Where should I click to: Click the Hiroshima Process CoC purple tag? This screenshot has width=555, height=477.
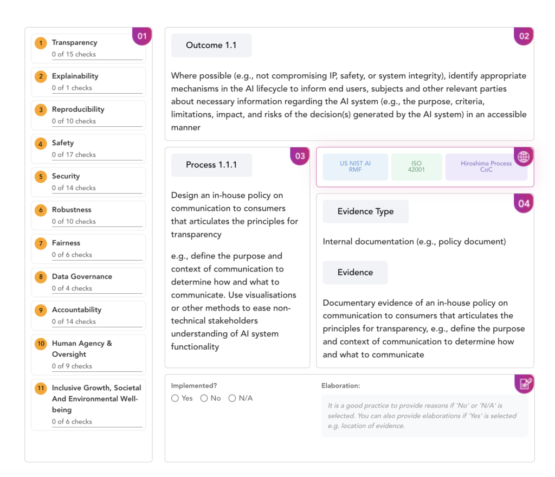pos(486,166)
